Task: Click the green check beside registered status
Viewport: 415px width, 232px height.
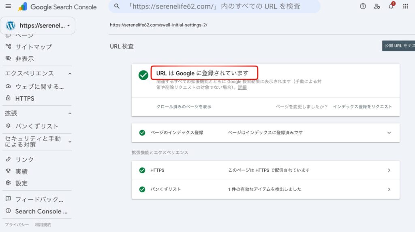Action: coord(143,75)
